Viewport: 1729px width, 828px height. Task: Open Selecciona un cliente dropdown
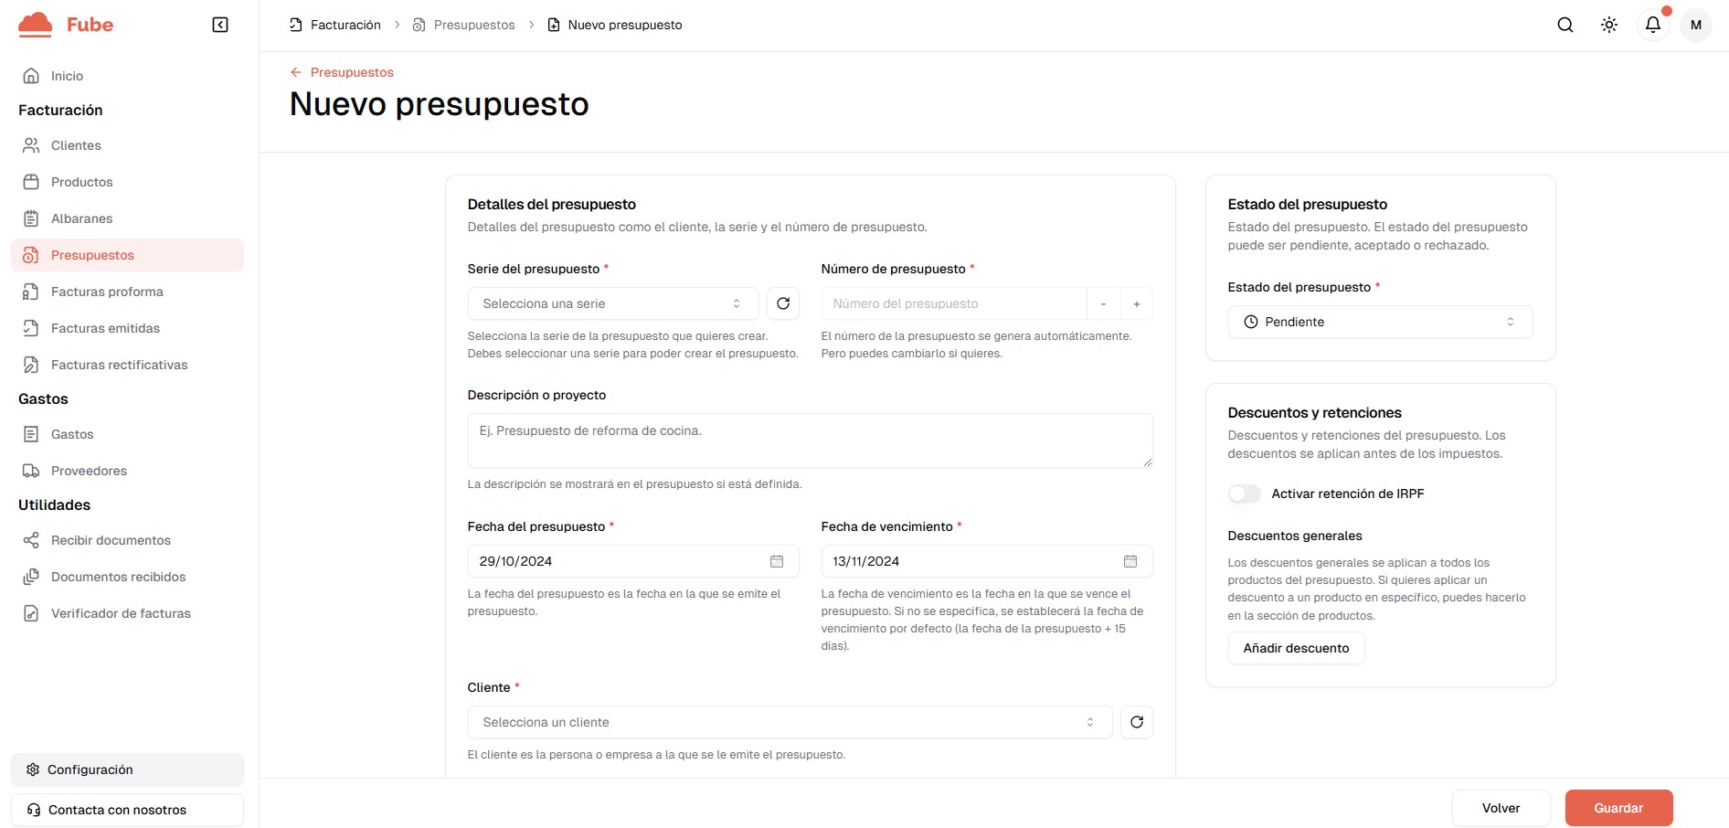790,722
